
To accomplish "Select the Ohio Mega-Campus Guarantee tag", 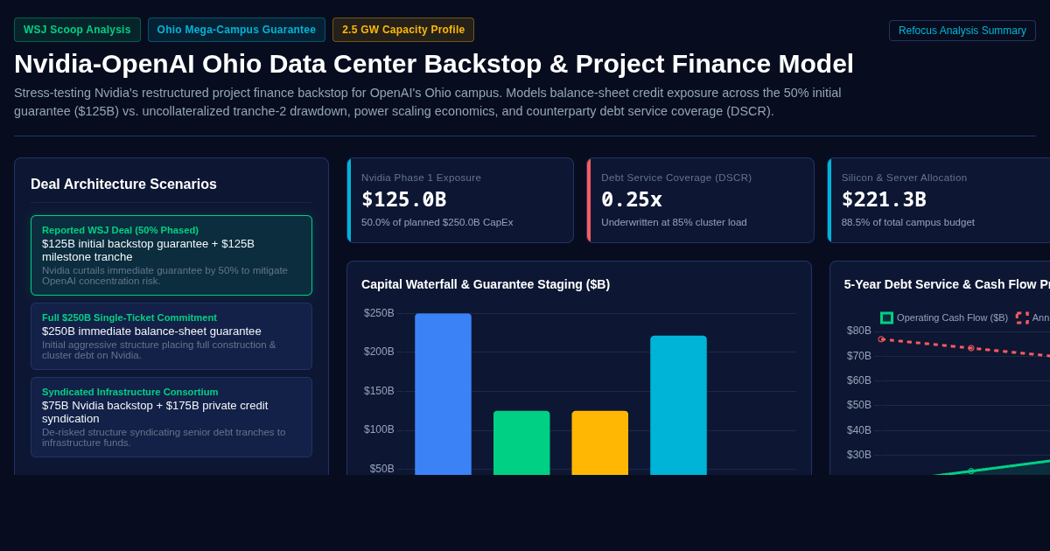I will point(236,30).
